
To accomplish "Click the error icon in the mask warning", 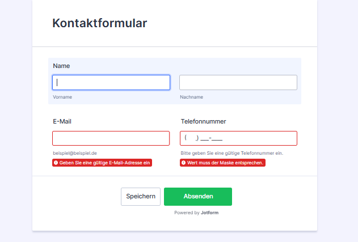I will 184,163.
